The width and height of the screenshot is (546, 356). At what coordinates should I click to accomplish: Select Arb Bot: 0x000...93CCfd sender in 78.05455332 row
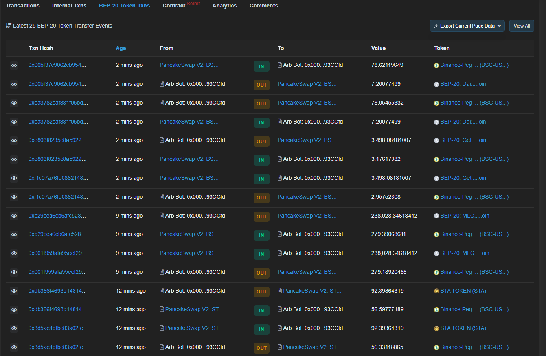click(x=195, y=103)
